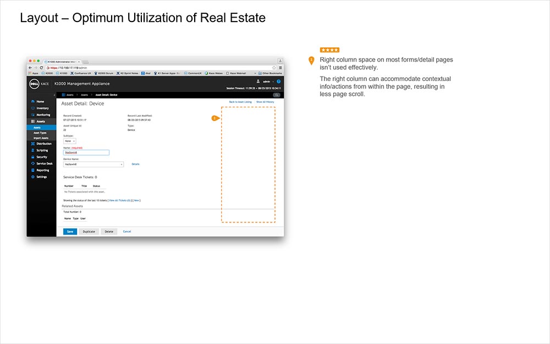Open Scripting in the left navigation

click(x=42, y=150)
